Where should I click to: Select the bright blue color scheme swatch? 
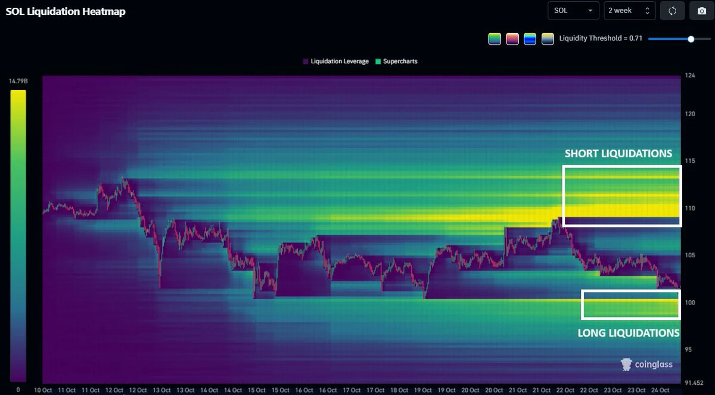coord(530,39)
